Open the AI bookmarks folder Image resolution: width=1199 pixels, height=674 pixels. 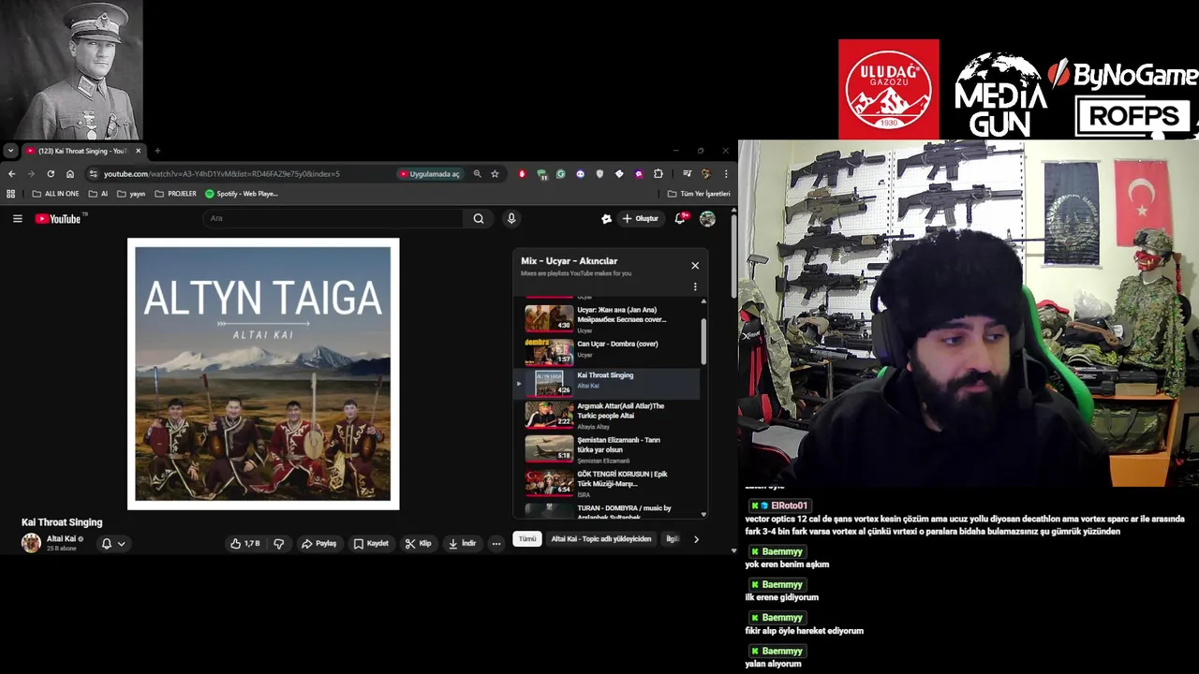tap(98, 194)
